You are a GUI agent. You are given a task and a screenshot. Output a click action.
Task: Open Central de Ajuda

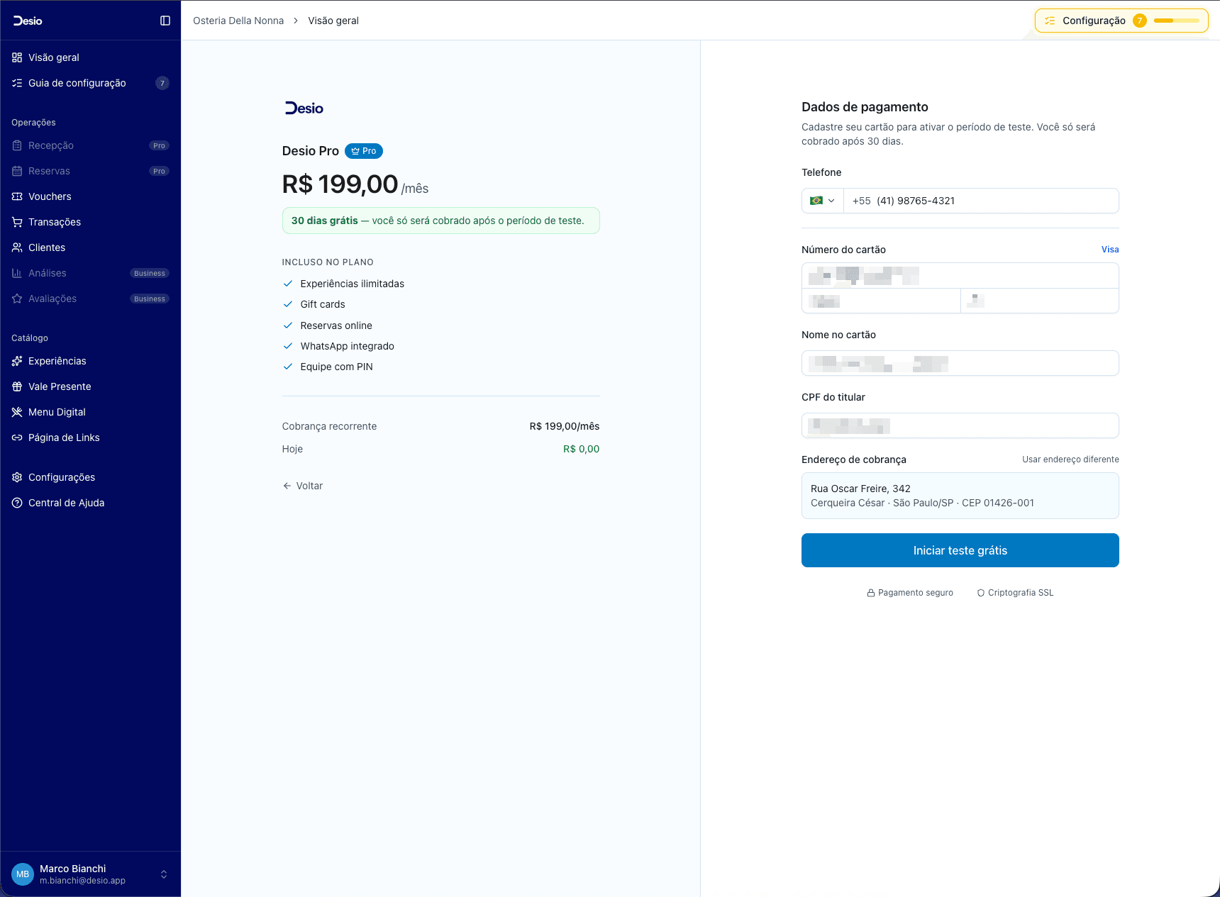(91, 503)
